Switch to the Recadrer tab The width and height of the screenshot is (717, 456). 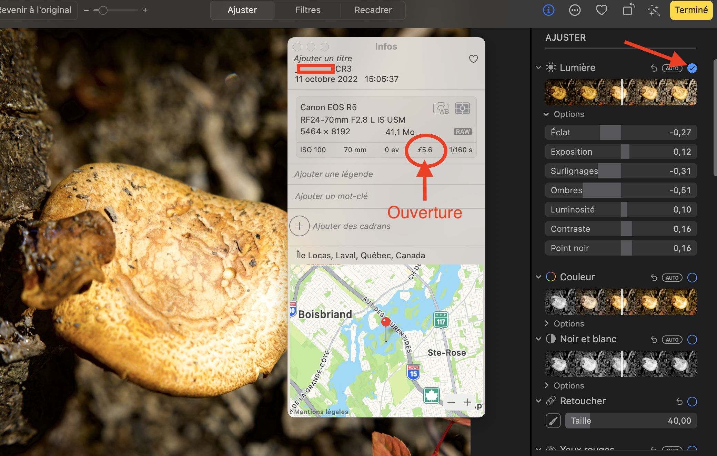[373, 10]
